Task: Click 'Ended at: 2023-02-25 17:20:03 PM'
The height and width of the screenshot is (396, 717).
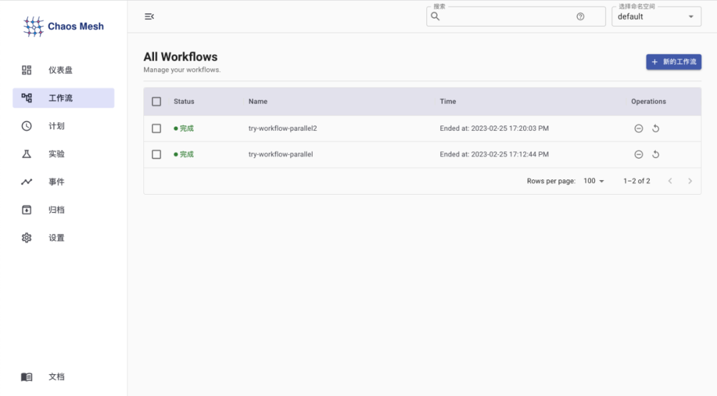Action: click(495, 129)
